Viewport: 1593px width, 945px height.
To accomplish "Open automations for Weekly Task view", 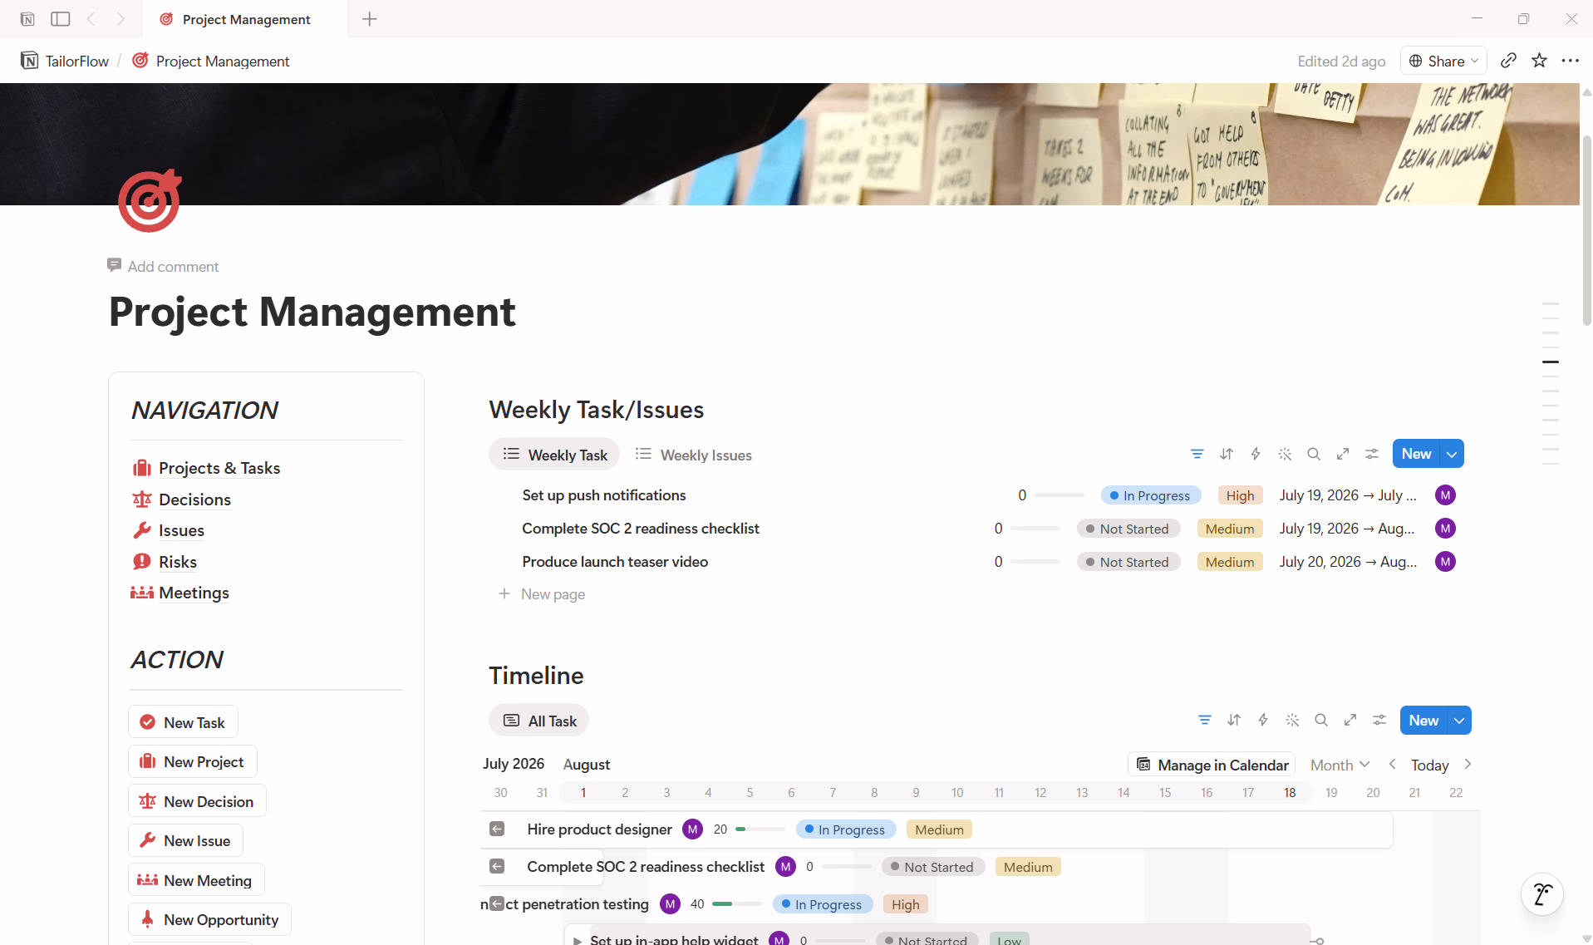I will (x=1256, y=454).
